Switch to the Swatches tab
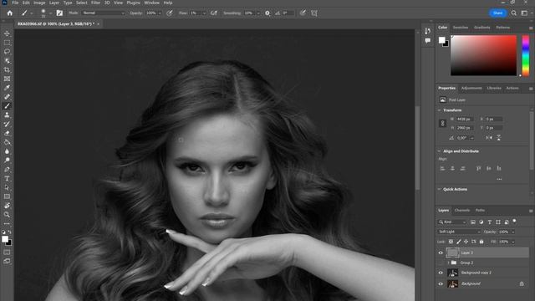535x301 pixels. click(461, 28)
